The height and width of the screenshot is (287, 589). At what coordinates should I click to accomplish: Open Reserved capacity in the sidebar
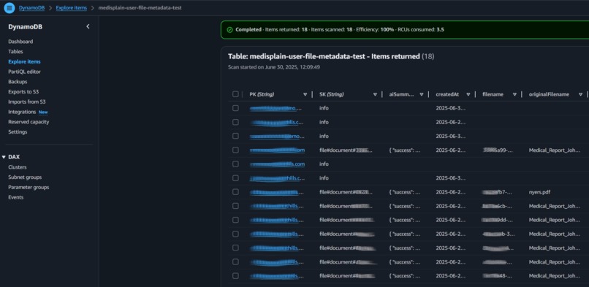28,122
